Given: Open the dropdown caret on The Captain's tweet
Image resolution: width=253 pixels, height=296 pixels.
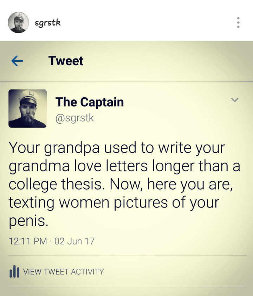Looking at the screenshot, I should pos(235,100).
